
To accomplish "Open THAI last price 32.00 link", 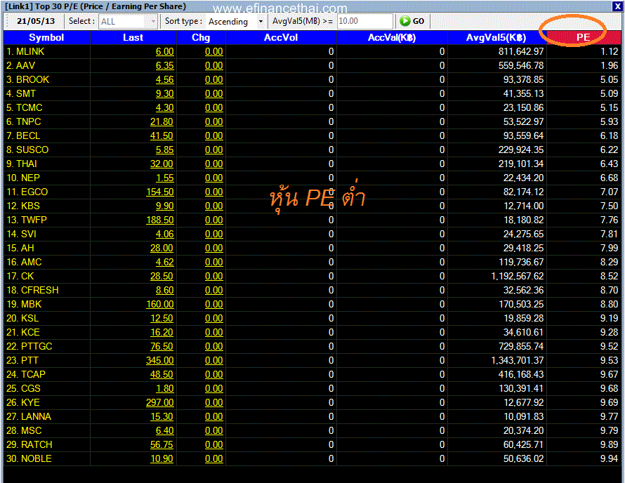I will click(x=162, y=164).
